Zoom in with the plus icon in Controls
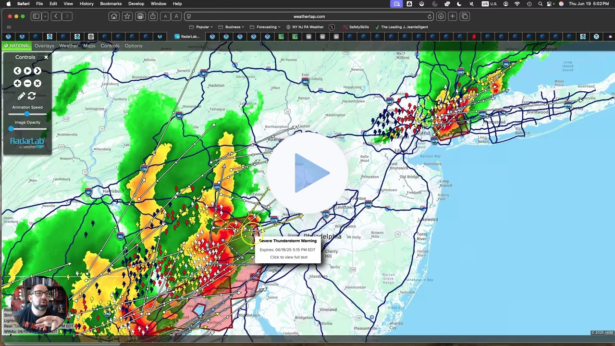615x346 pixels. (17, 83)
